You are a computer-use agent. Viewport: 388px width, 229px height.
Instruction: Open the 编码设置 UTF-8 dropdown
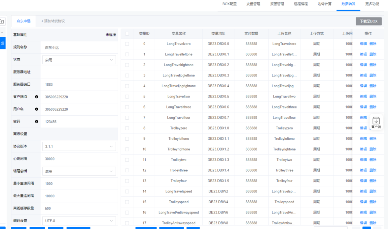pos(79,220)
